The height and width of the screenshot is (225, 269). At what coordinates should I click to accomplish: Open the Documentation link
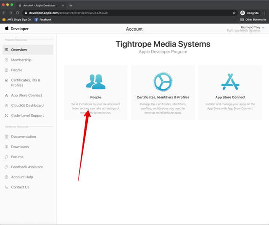pyautogui.click(x=24, y=137)
